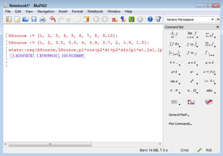Evaluate with the green exclamation icon

(x=132, y=19)
